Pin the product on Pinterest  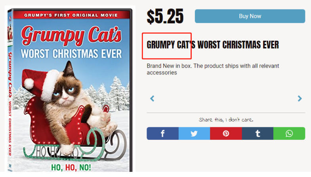[226, 134]
